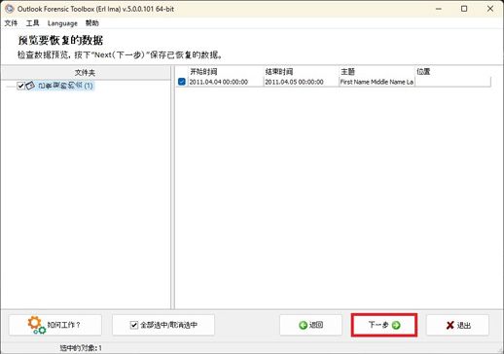
Task: Open the 工具 menu
Action: pyautogui.click(x=32, y=23)
